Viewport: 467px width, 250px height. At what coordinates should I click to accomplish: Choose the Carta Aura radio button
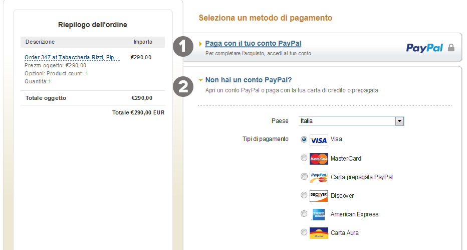304,232
